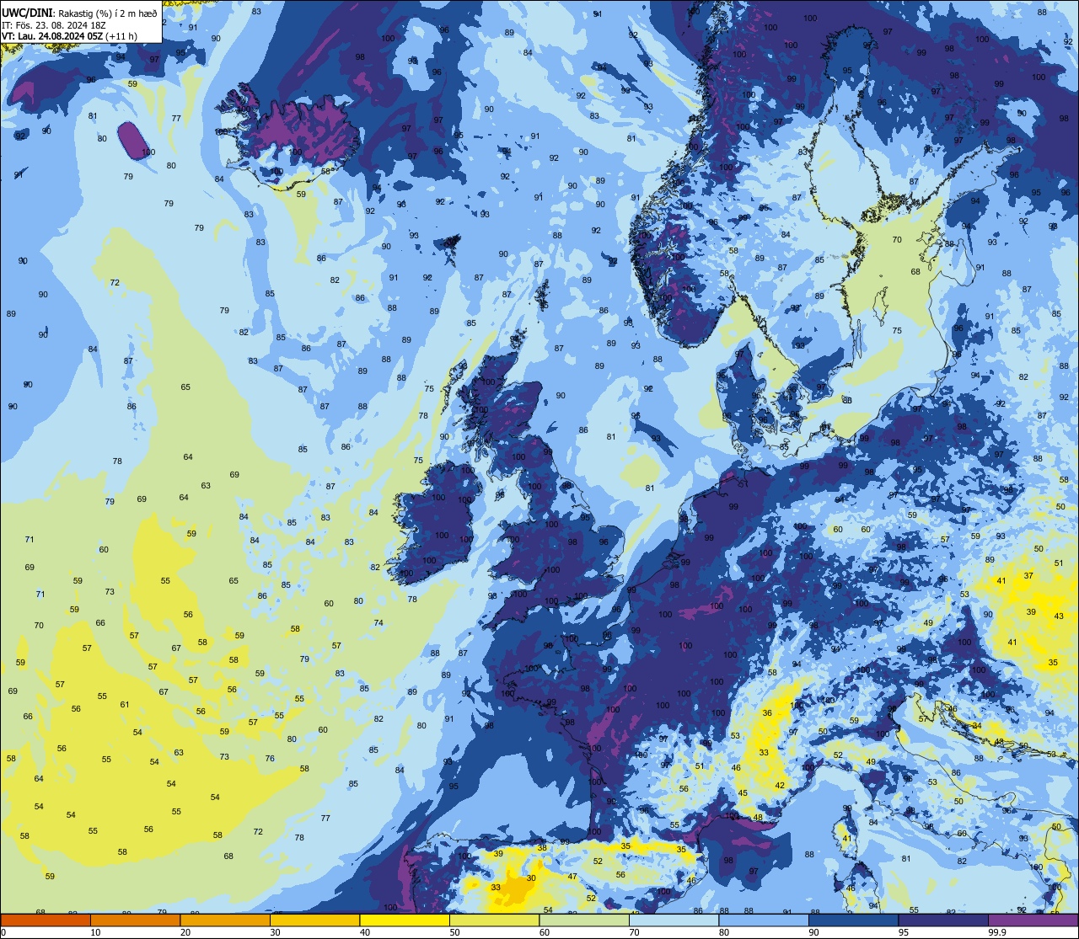Viewport: 1079px width, 939px height.
Task: Click the "50" legend scale label
Action: coord(455,932)
